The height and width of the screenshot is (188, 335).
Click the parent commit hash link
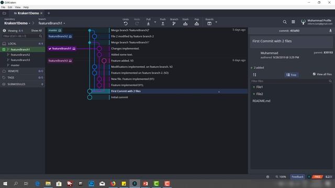click(x=328, y=52)
